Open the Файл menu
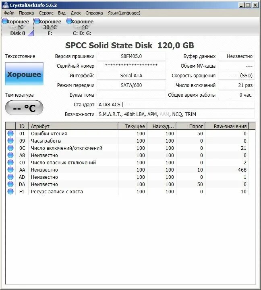 9,13
